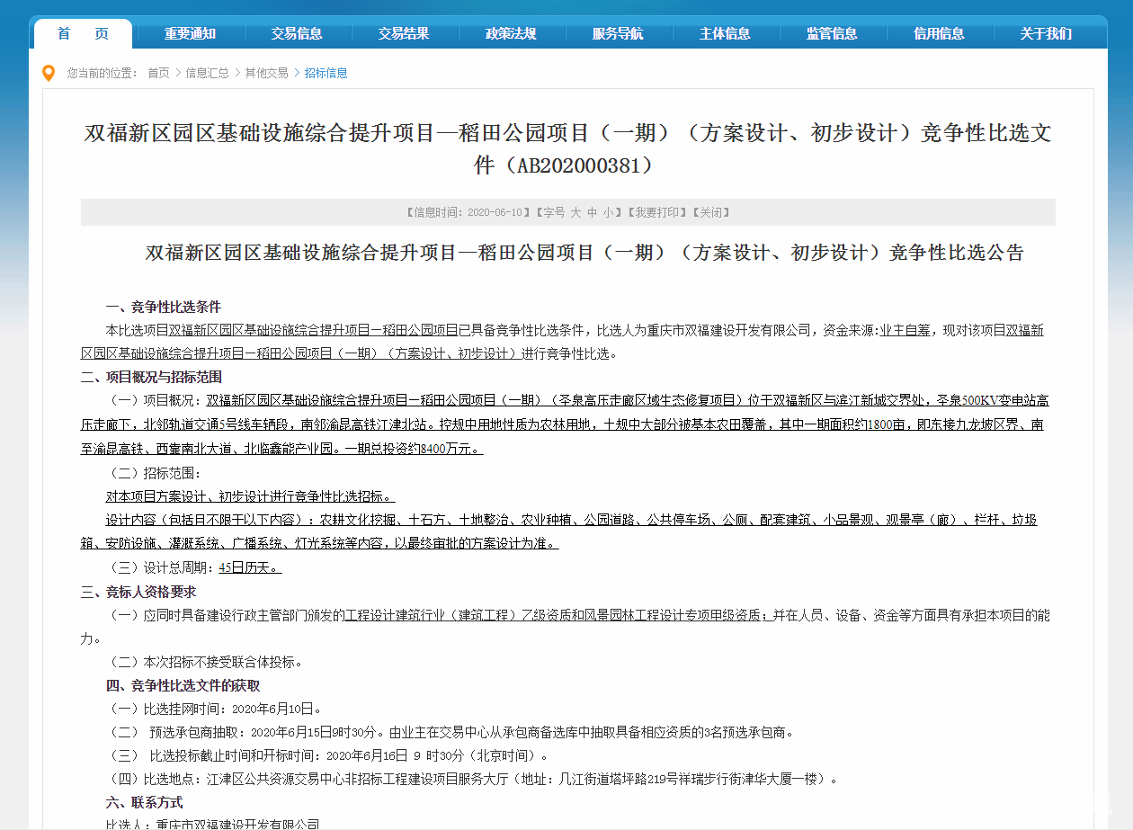The height and width of the screenshot is (830, 1133).
Task: Click the subheading (二)招标范围
Action: tap(153, 473)
